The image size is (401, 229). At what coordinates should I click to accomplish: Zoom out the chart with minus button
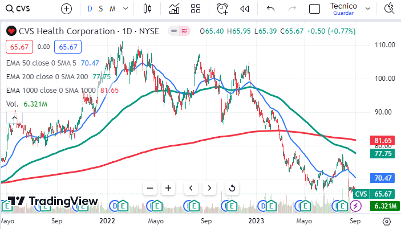click(x=150, y=188)
